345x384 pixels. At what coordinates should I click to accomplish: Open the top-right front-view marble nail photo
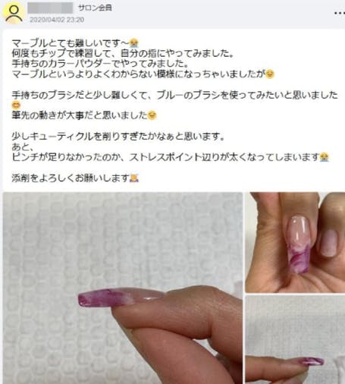click(x=295, y=242)
